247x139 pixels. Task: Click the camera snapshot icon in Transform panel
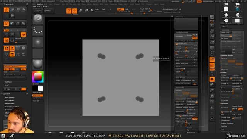coord(12,15)
